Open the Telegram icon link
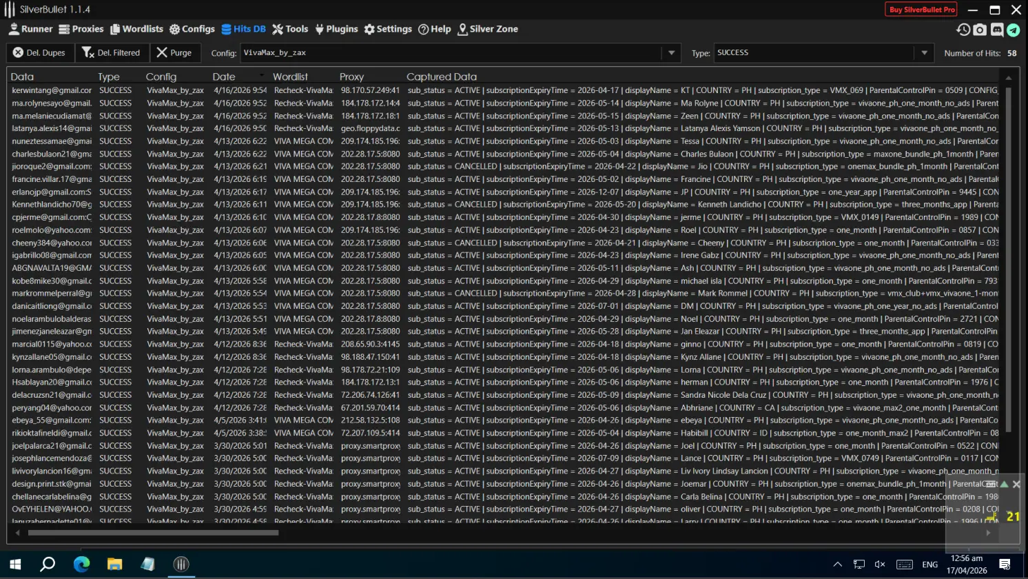Image resolution: width=1028 pixels, height=579 pixels. [1013, 30]
